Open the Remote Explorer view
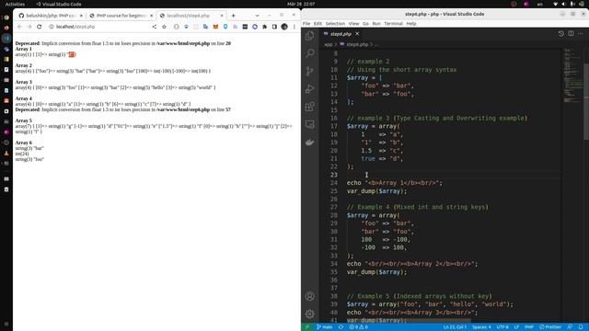This screenshot has height=331, width=589. [x=310, y=124]
